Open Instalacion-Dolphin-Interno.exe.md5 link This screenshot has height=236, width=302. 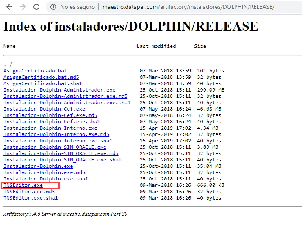[x=56, y=134]
